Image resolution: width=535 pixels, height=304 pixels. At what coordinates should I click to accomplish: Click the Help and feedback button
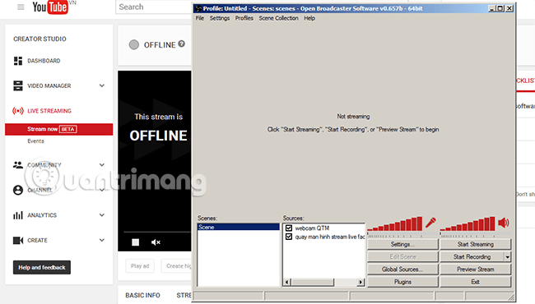42,267
